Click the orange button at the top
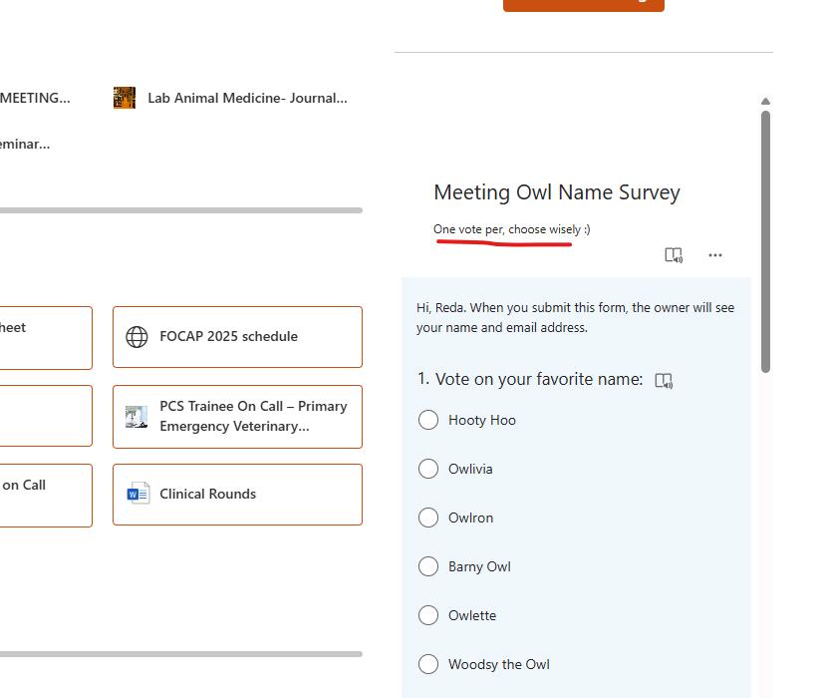Image resolution: width=819 pixels, height=698 pixels. tap(584, 4)
